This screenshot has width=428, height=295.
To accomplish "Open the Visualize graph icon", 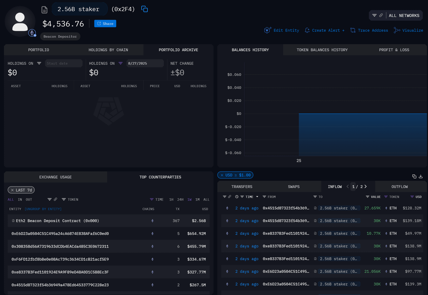I will 397,30.
